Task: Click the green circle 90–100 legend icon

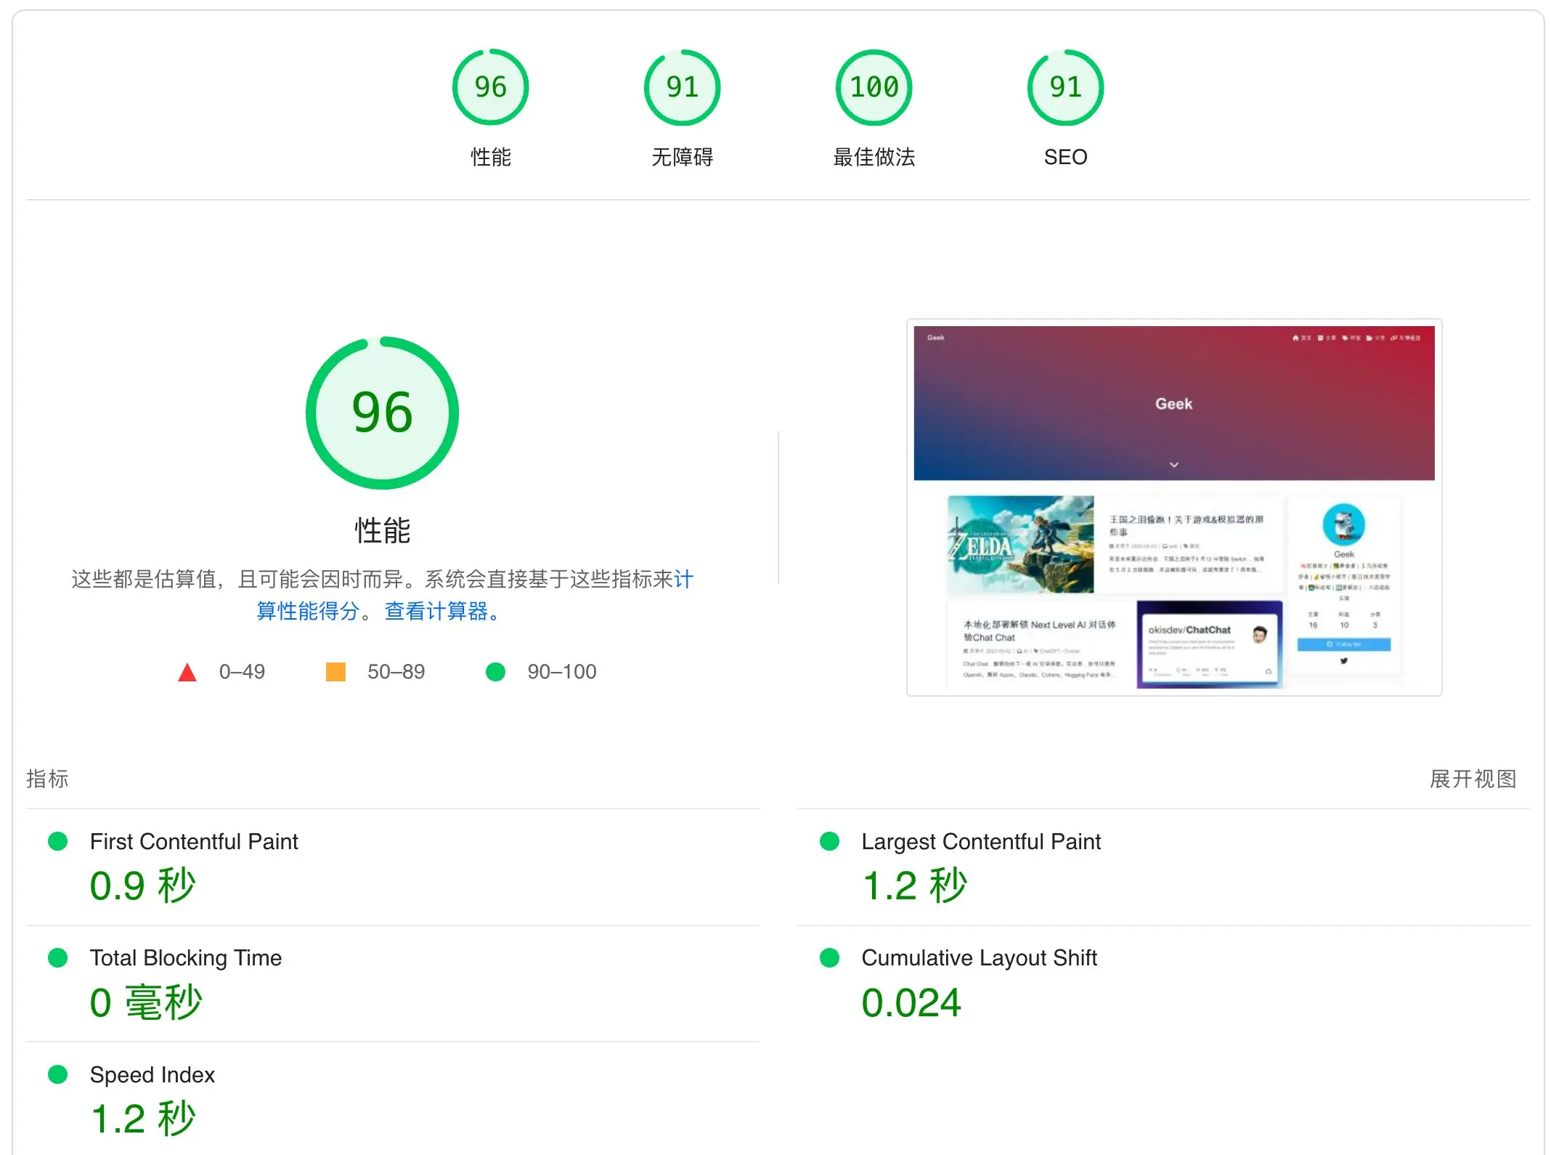Action: [495, 672]
